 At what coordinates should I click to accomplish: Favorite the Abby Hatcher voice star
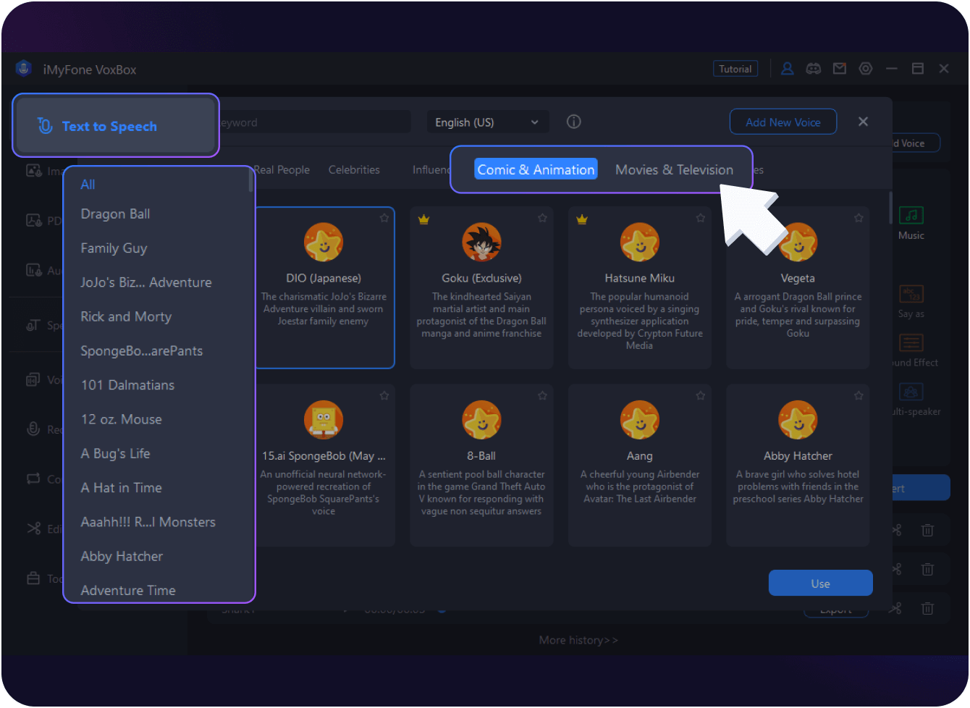click(x=859, y=395)
